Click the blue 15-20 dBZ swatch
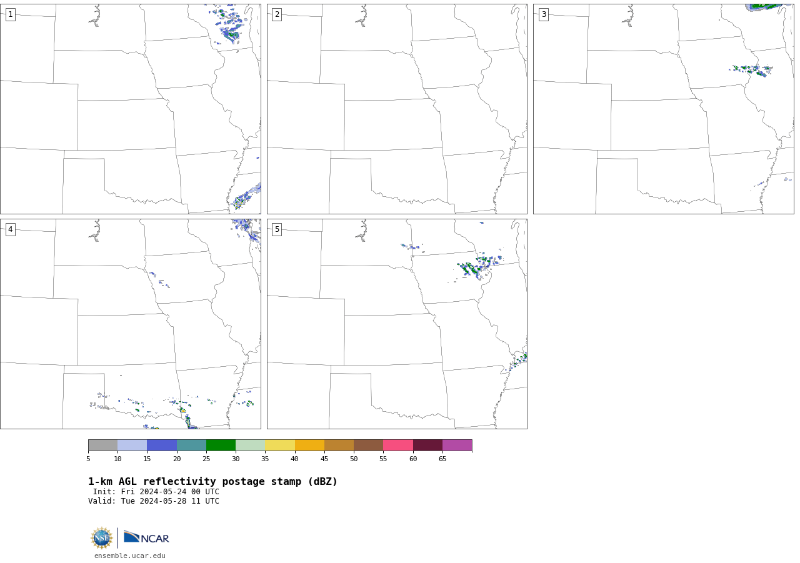 (x=162, y=445)
